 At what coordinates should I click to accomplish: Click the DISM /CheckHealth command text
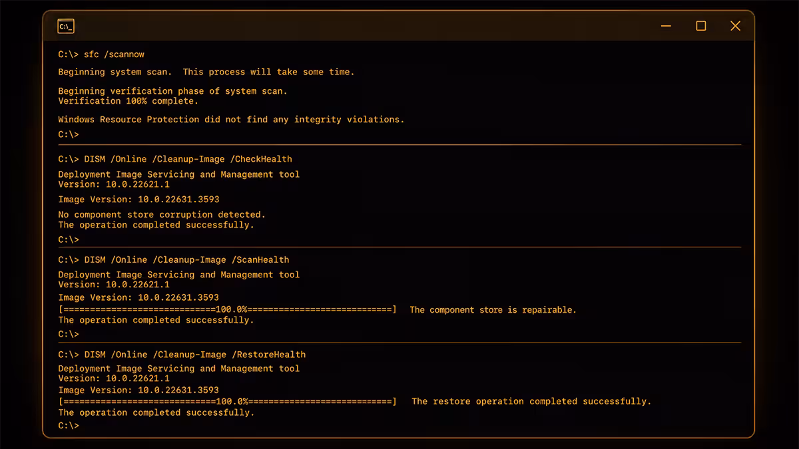tap(175, 159)
